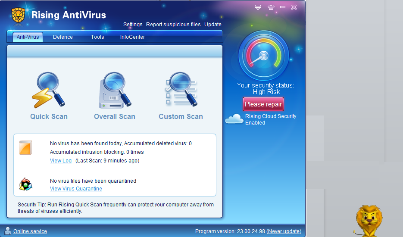This screenshot has height=237, width=403.
Task: Click the lion mascot desktop assistant
Action: coord(369,221)
